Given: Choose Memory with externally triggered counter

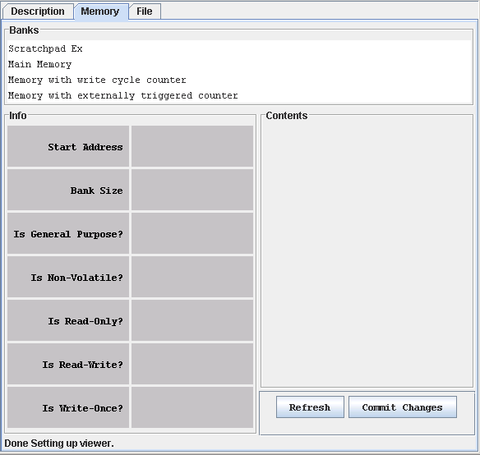Looking at the screenshot, I should tap(239, 95).
